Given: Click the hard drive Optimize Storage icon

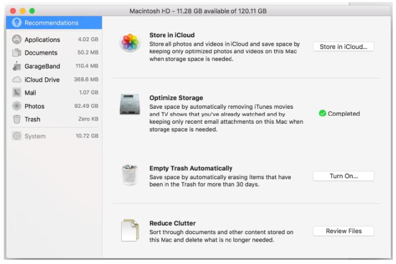Looking at the screenshot, I should pyautogui.click(x=130, y=104).
